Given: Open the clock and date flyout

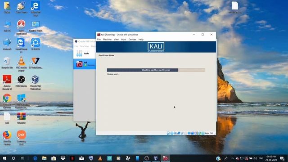Looking at the screenshot, I should pyautogui.click(x=271, y=158).
